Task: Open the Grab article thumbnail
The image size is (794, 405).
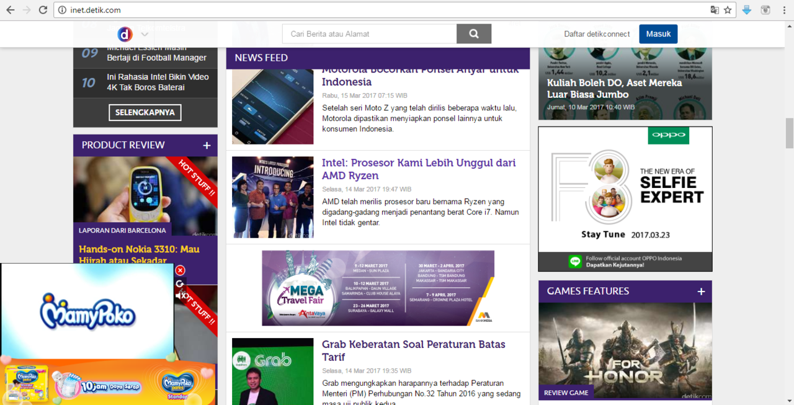Action: [273, 372]
